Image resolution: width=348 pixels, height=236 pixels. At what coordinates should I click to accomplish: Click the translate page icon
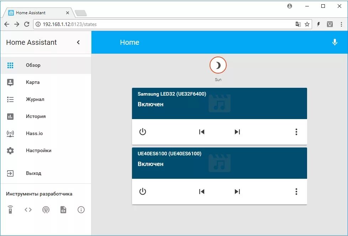298,24
